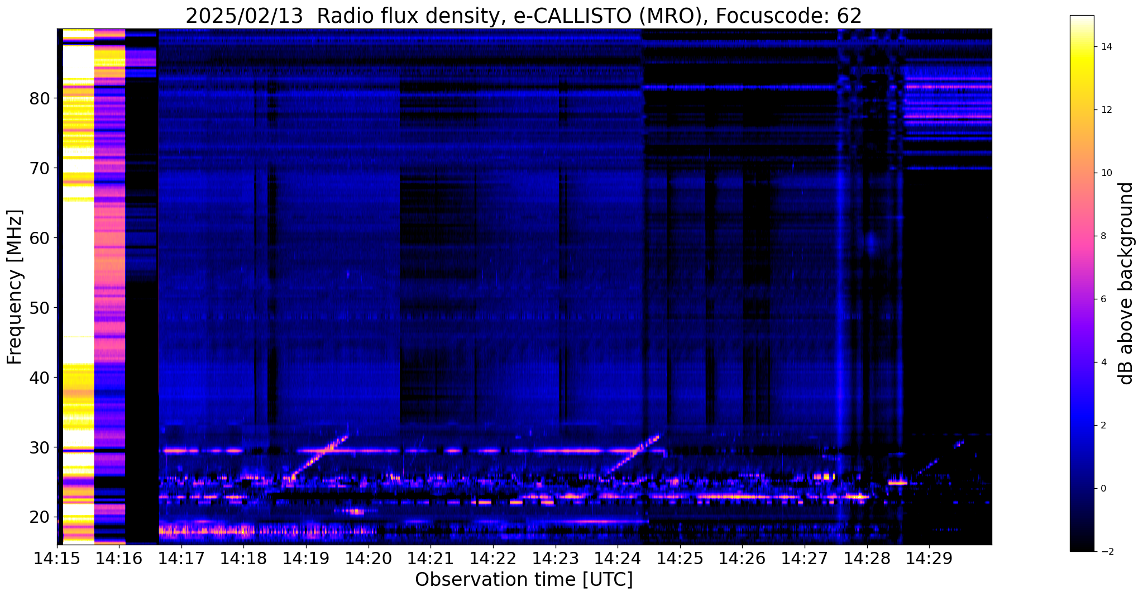This screenshot has height=596, width=1143.
Task: Click the 14:28 time tick label
Action: (867, 559)
